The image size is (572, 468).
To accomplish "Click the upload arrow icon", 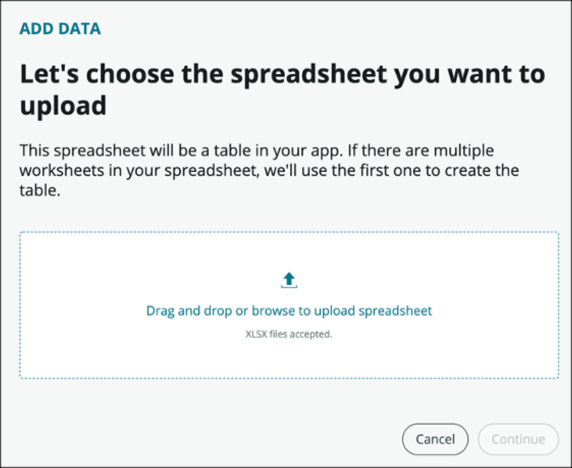I will [289, 280].
